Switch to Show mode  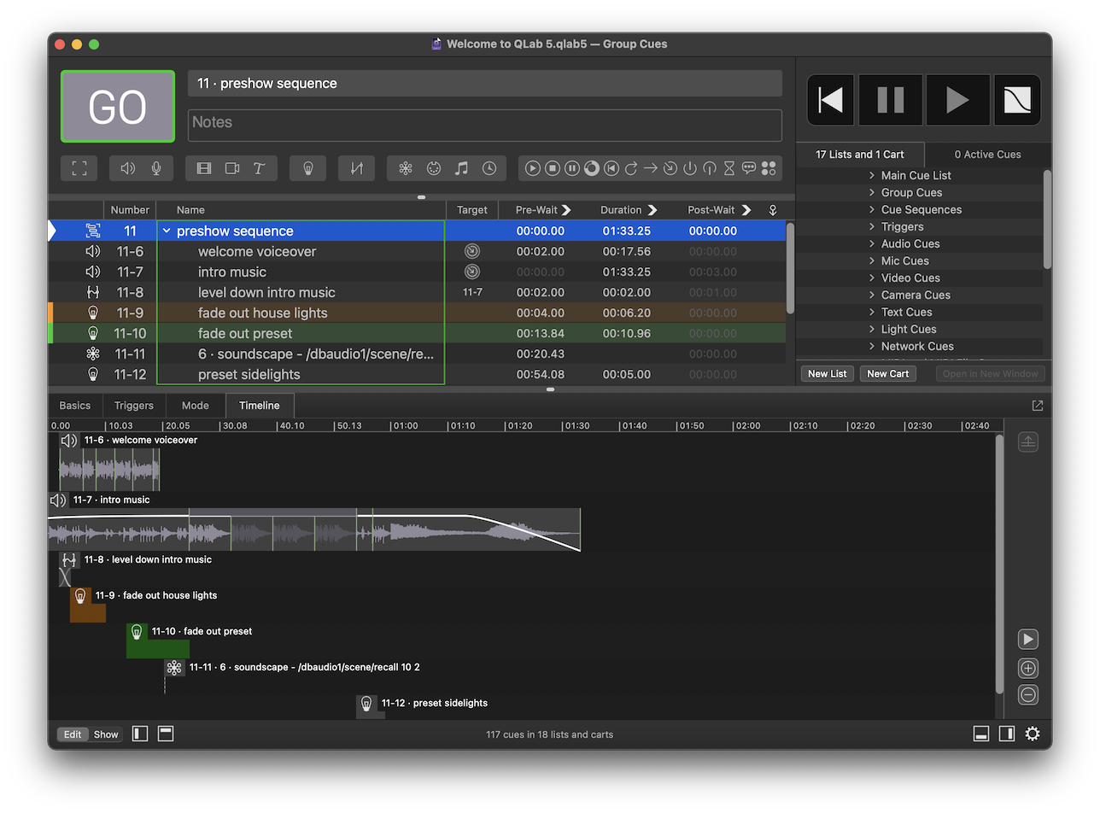(x=105, y=734)
